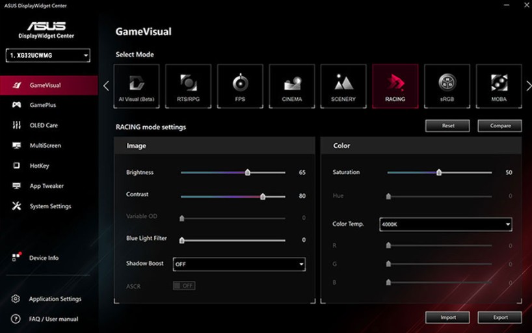Viewport: 532px width, 333px height.
Task: Expand the Color Temp. dropdown
Action: 446,224
